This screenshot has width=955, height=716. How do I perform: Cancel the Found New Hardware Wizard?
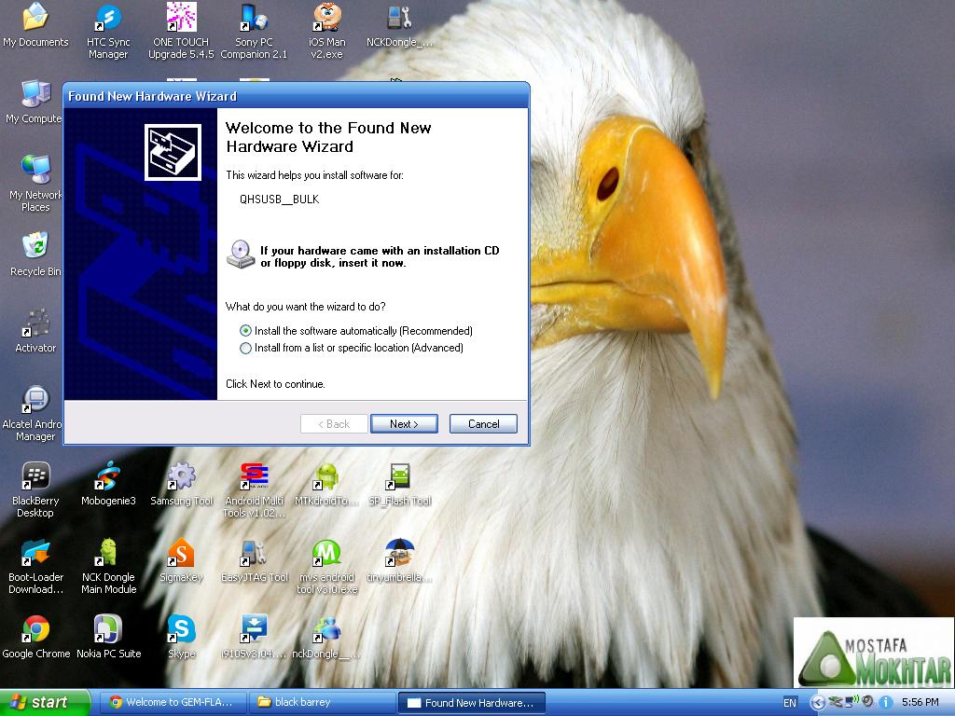(x=484, y=424)
